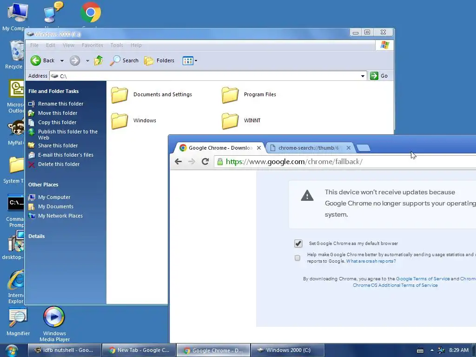
Task: Open the Views icon in Explorer toolbar
Action: tap(188, 61)
